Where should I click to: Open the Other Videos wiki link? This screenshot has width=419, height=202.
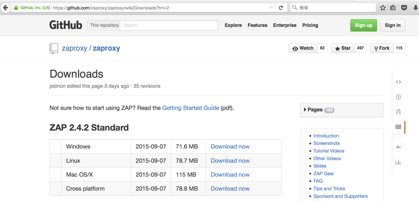coord(327,158)
